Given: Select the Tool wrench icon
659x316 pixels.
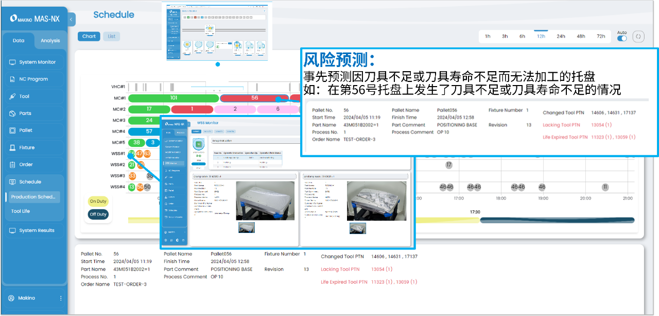Looking at the screenshot, I should coord(13,96).
